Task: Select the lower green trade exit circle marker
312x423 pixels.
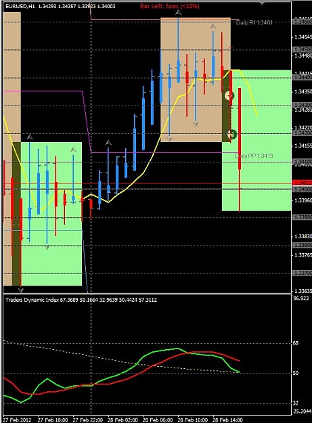Action: tap(232, 134)
